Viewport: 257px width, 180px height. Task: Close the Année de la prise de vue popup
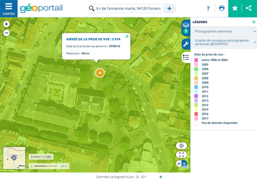(127, 36)
